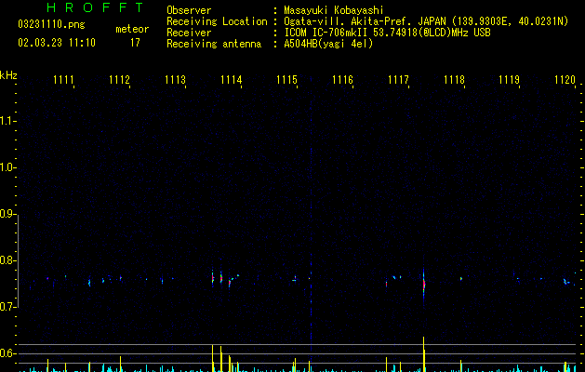585x372 pixels.
Task: Click the HROFFT title text
Action: point(95,7)
